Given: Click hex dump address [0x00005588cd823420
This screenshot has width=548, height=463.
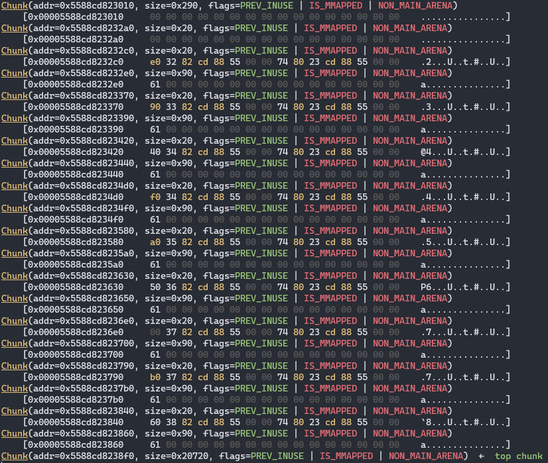Looking at the screenshot, I should click(73, 152).
